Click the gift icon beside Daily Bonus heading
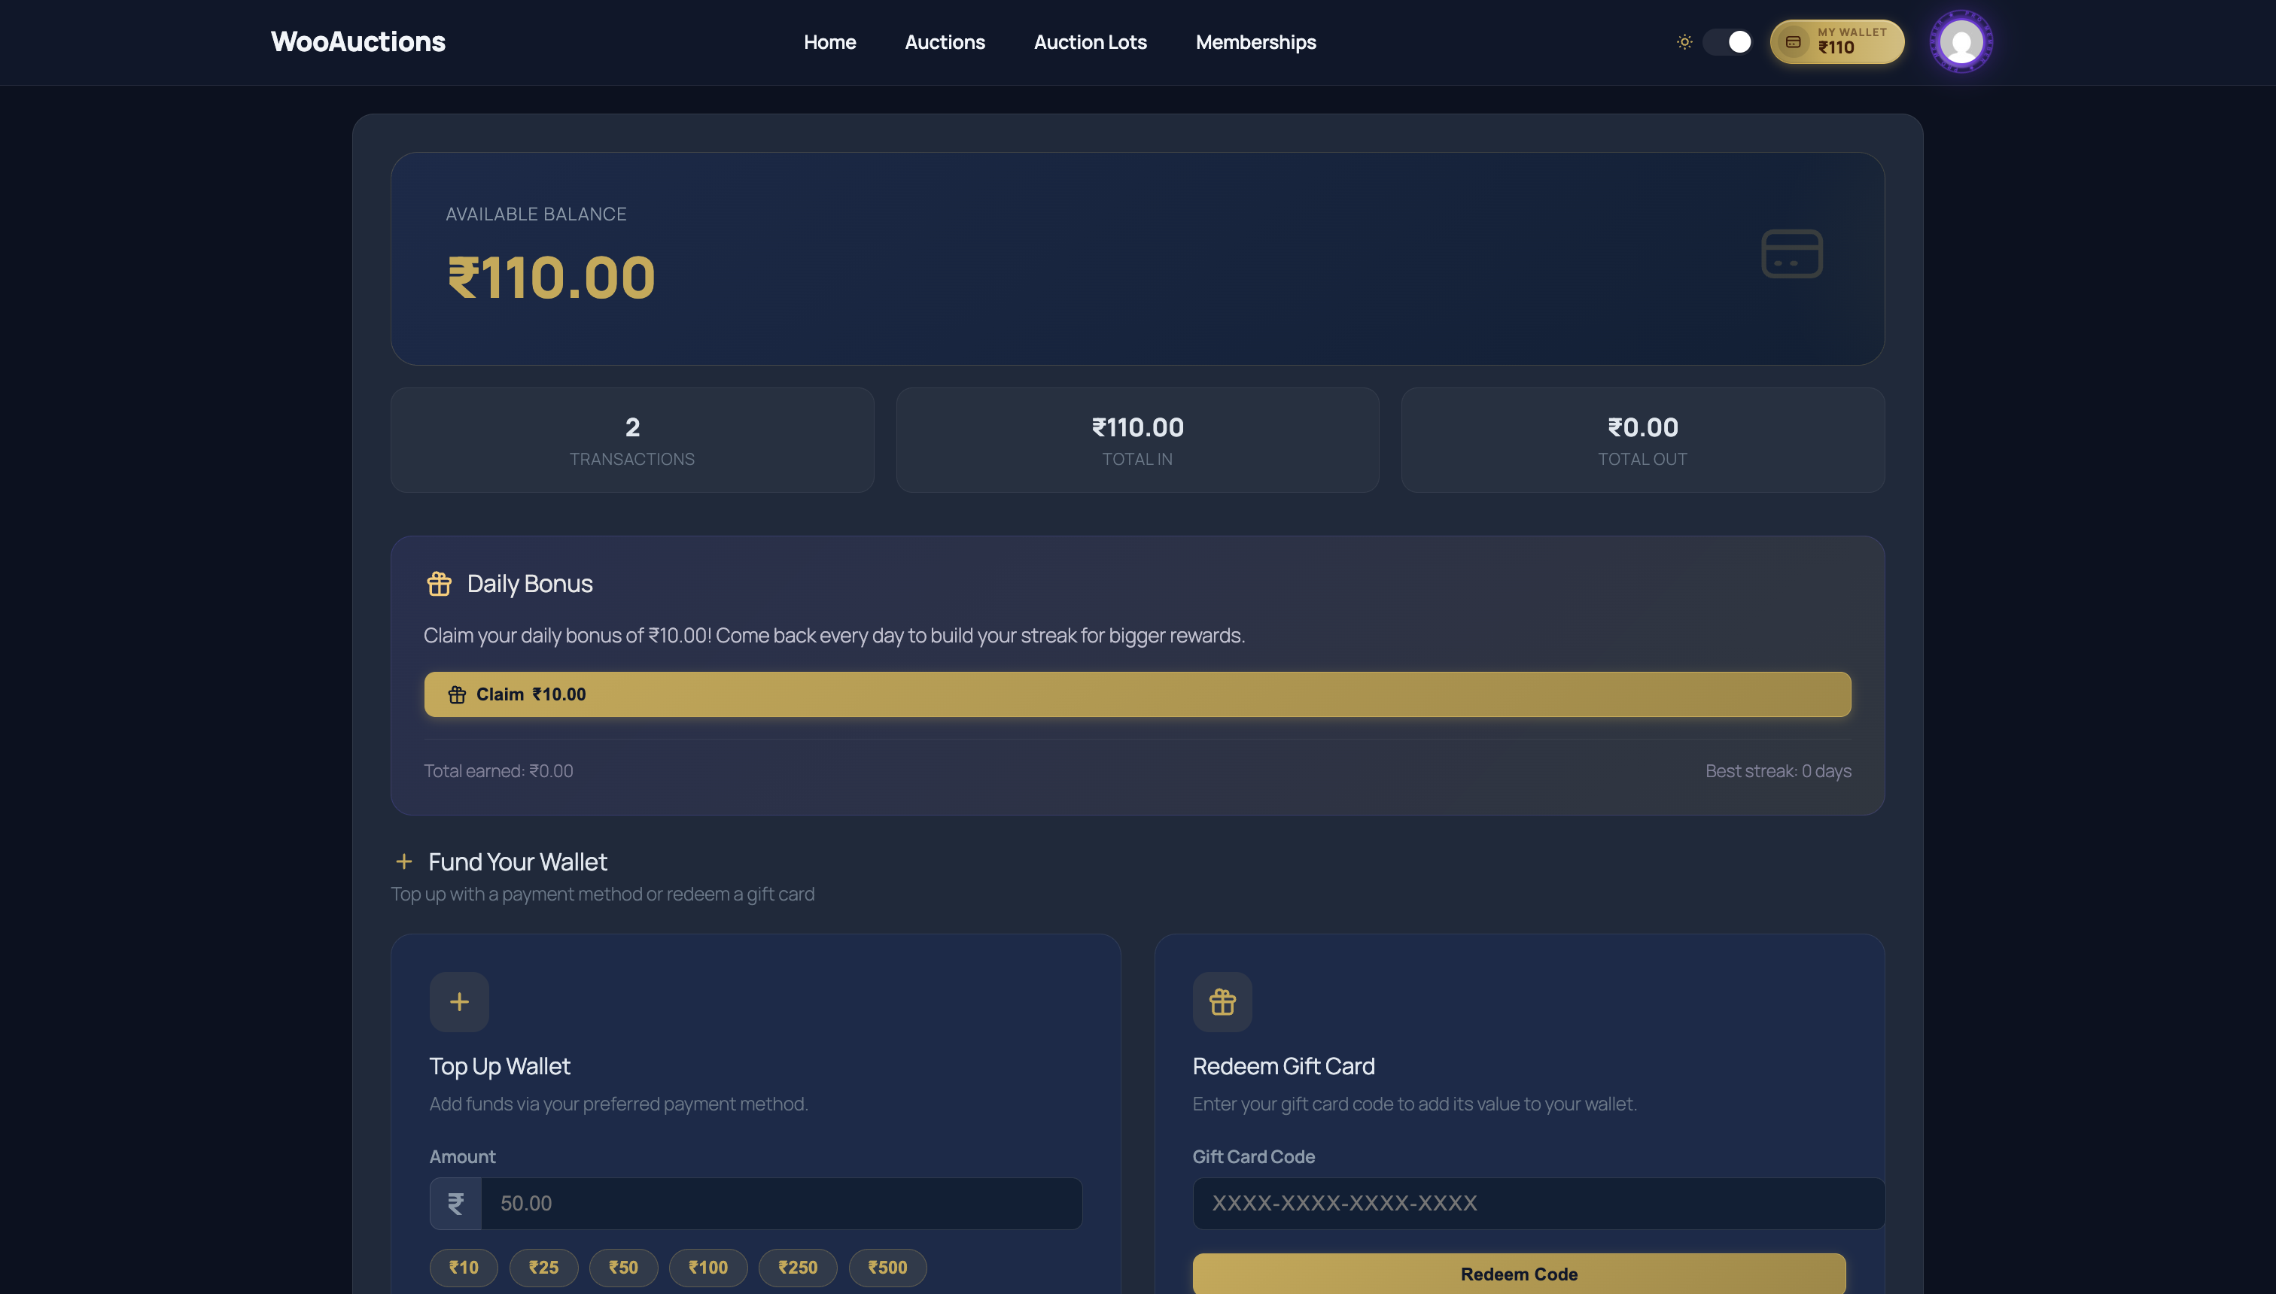The width and height of the screenshot is (2276, 1294). coord(440,584)
